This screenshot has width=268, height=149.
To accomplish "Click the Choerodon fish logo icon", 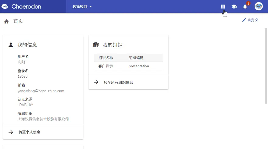I will pos(5,6).
